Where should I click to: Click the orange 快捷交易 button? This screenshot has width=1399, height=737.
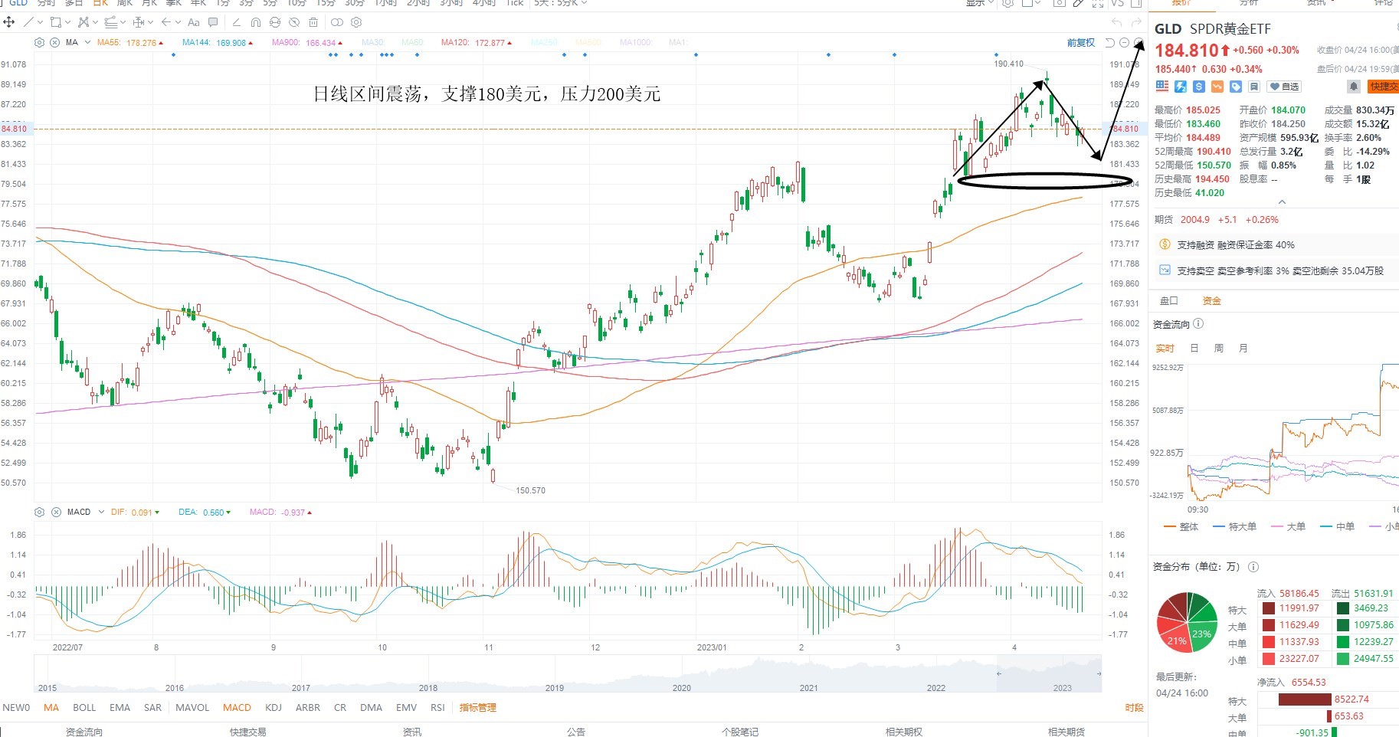(1384, 87)
